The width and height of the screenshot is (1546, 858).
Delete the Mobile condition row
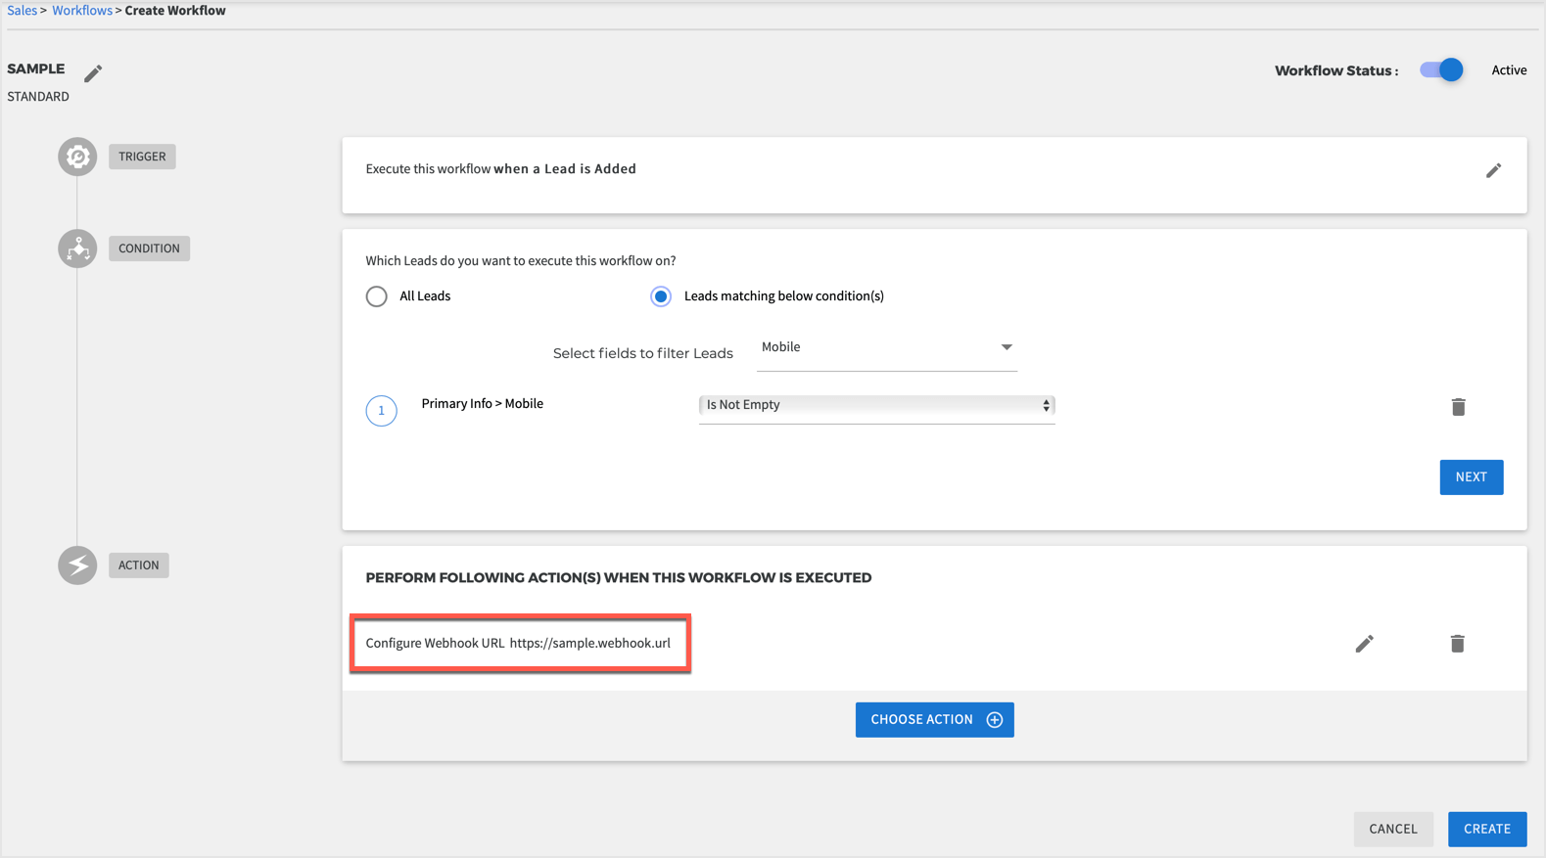(x=1458, y=407)
